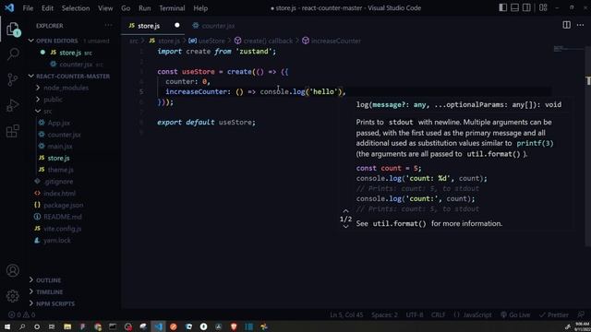Click the Go Live status bar button
591x332 pixels.
point(515,314)
